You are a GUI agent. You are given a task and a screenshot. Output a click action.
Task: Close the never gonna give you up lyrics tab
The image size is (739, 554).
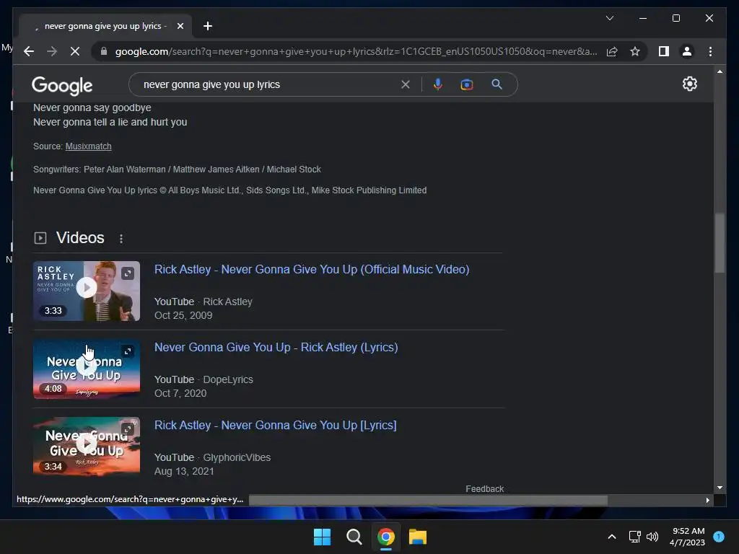180,26
